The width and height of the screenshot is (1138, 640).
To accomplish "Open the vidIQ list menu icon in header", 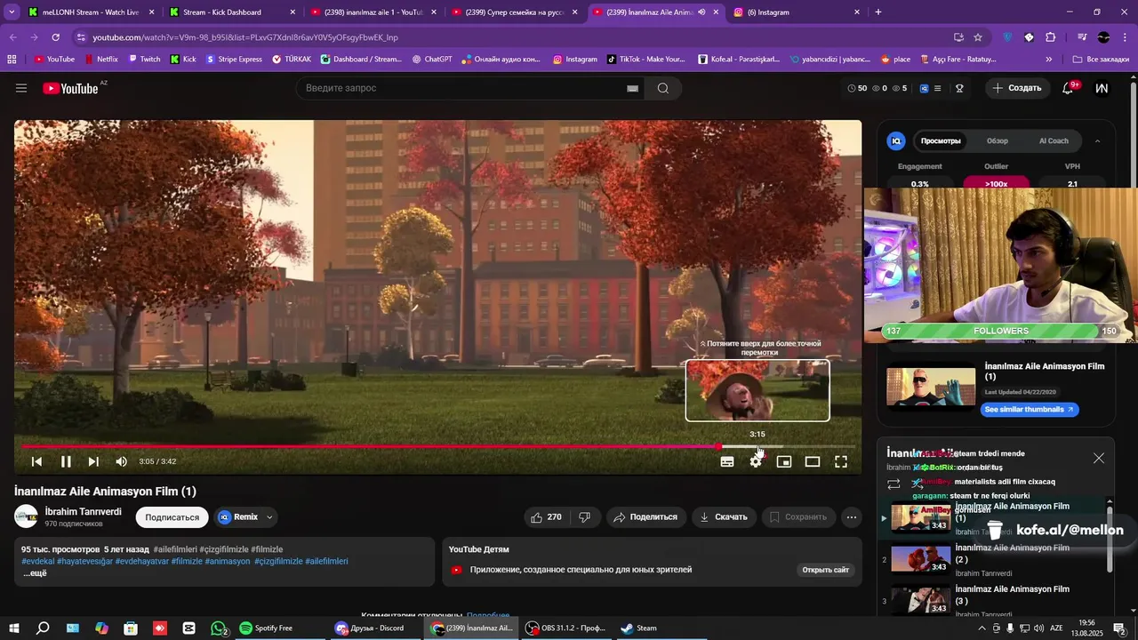I will (939, 88).
